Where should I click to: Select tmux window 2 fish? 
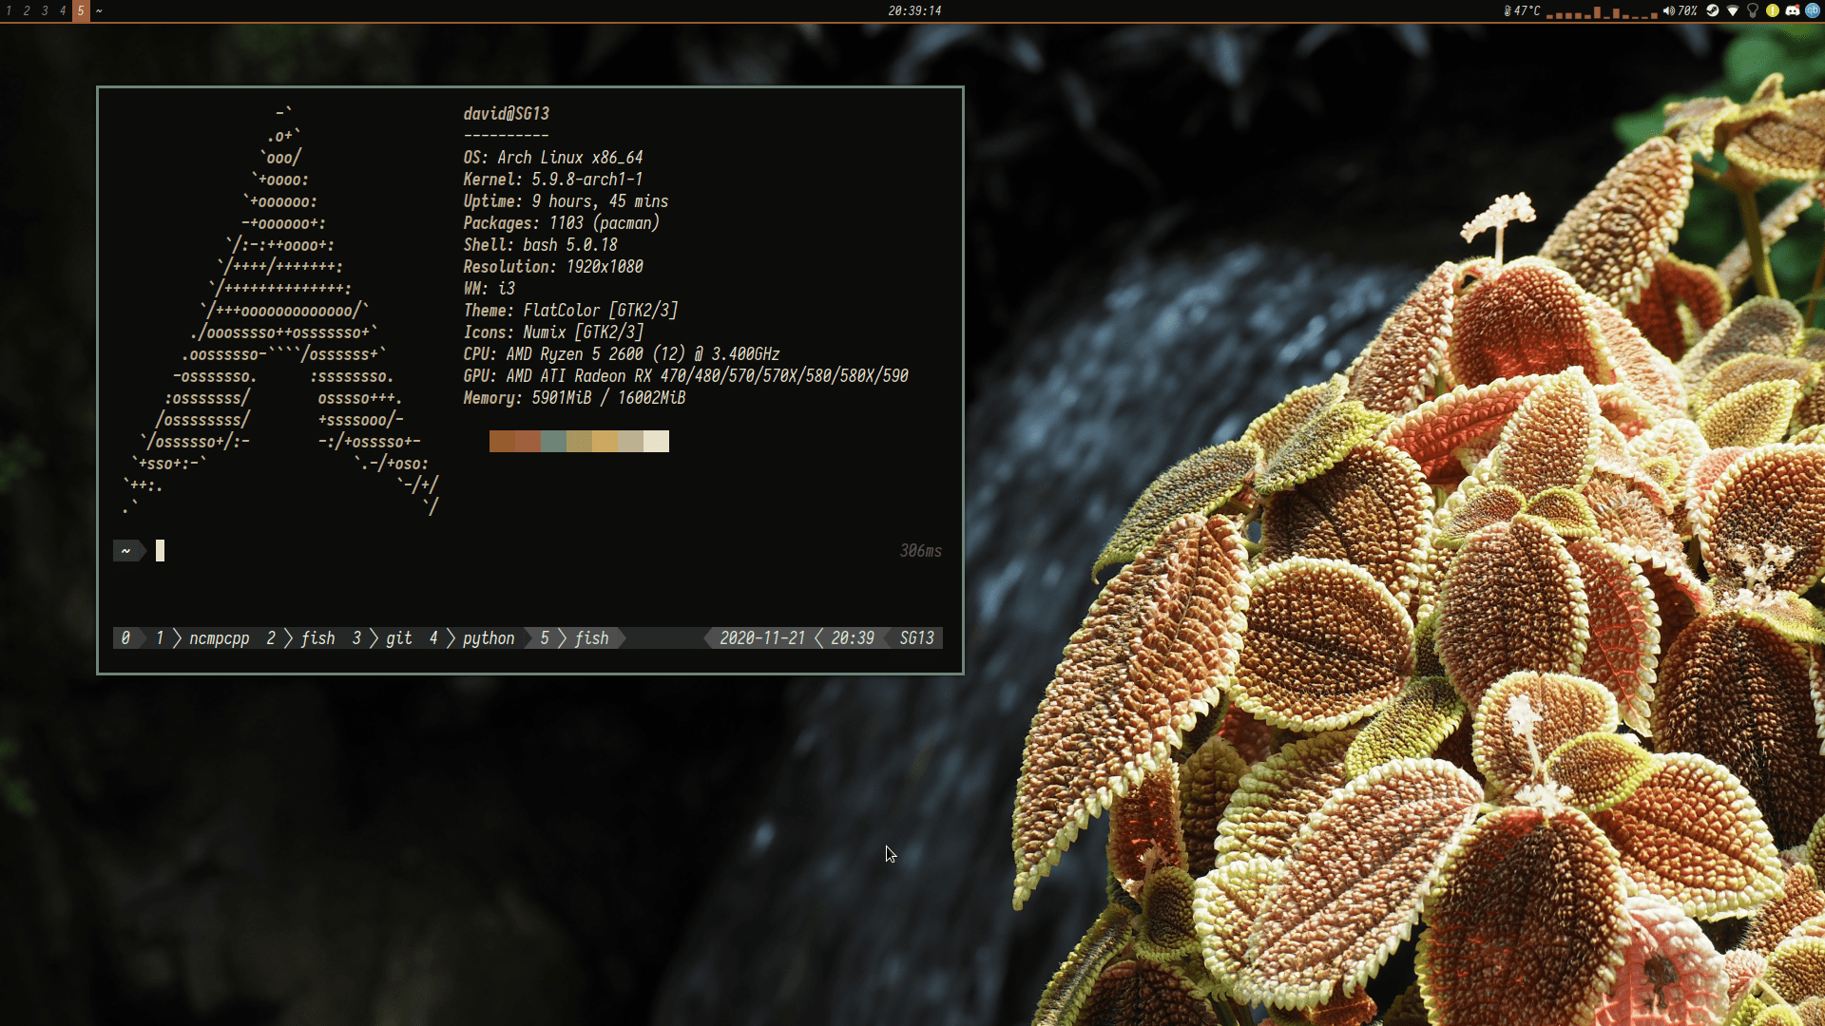[x=300, y=638]
